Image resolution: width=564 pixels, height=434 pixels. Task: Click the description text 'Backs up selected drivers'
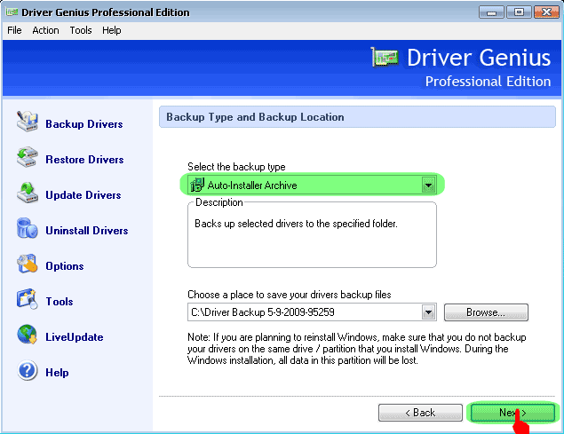coord(296,224)
